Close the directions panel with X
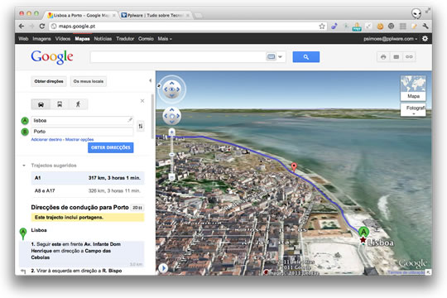447x298 pixels. [x=142, y=101]
